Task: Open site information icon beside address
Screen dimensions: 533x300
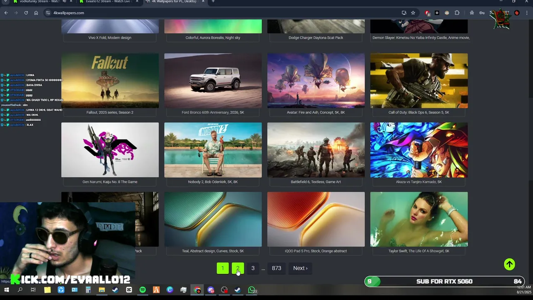Action: click(48, 13)
